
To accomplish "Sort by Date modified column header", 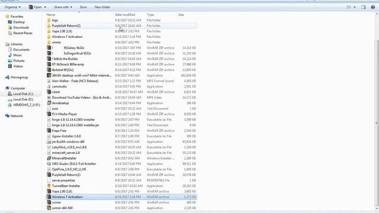I will (125, 15).
